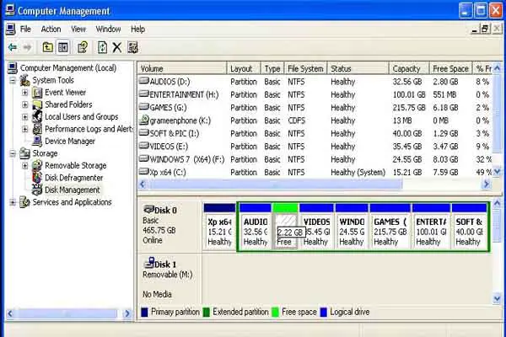Click right arrow of volume list horizontal scrollbar
Image resolution: width=506 pixels, height=337 pixels.
pyautogui.click(x=486, y=185)
